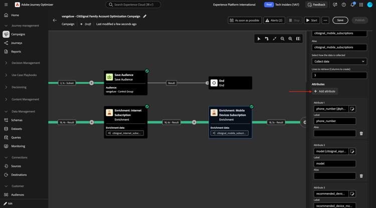
Task: Select the Save Audience activity node
Action: pyautogui.click(x=126, y=83)
